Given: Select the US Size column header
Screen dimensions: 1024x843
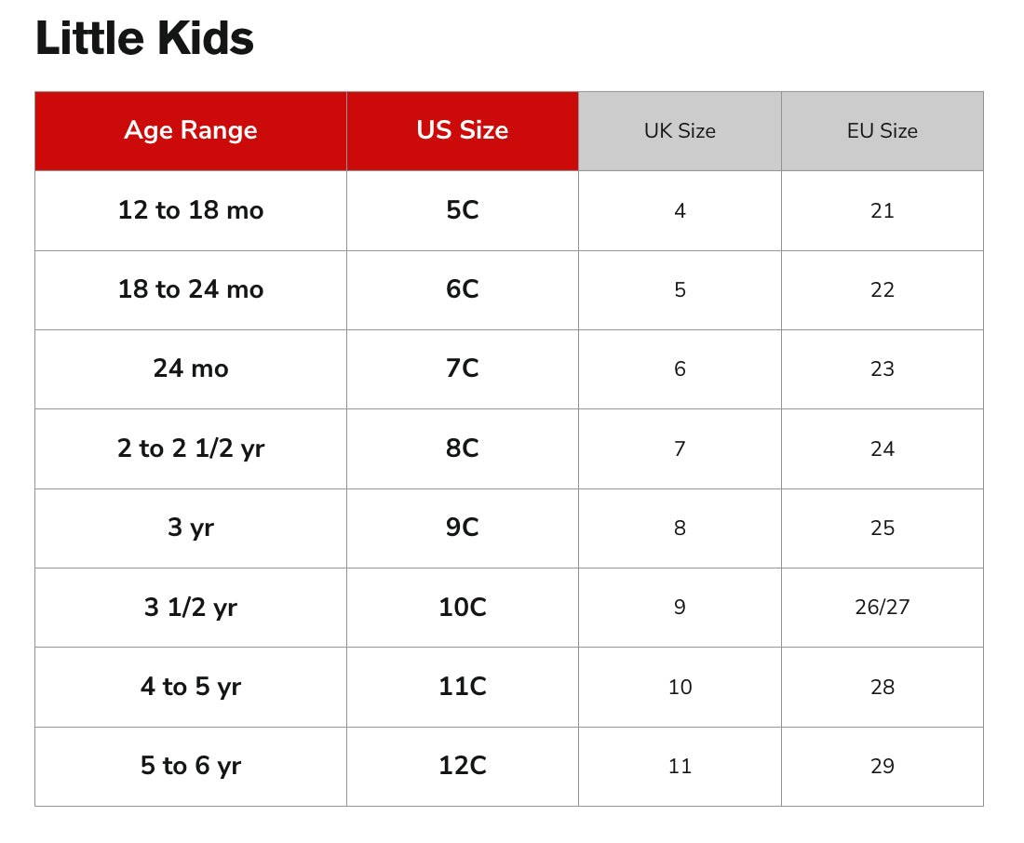Looking at the screenshot, I should [x=463, y=130].
